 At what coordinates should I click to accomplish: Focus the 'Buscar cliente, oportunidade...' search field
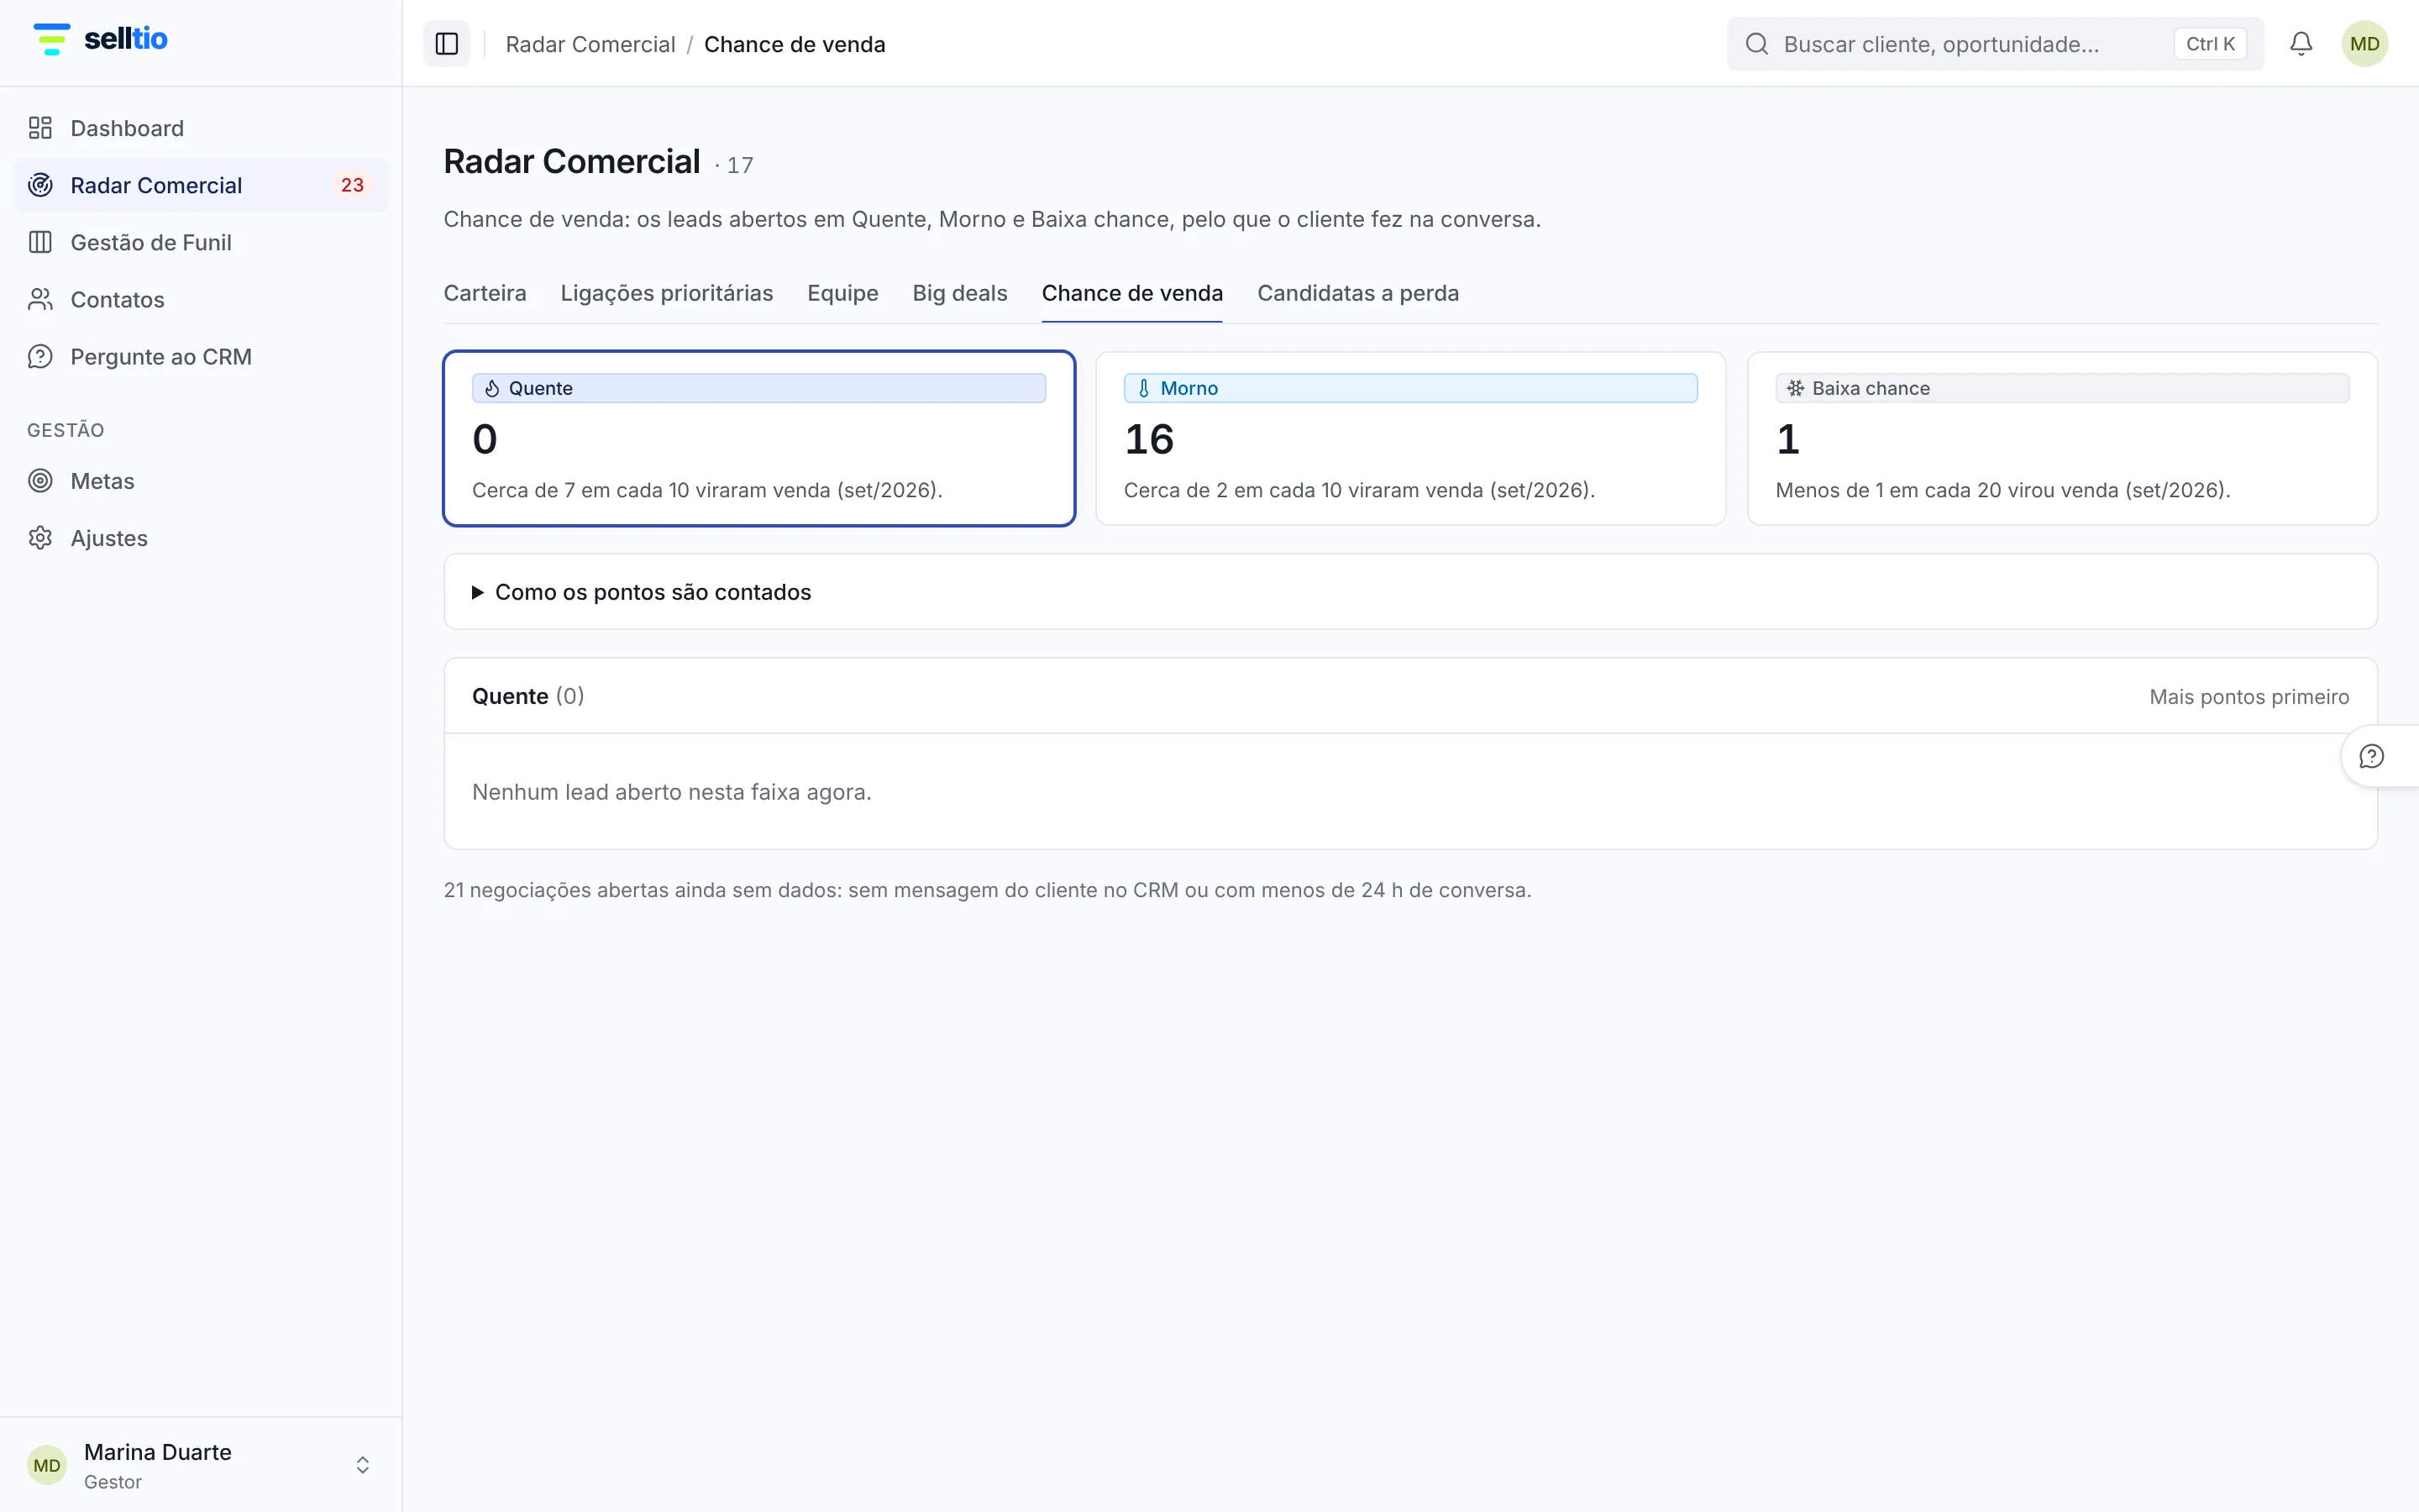tap(1994, 44)
